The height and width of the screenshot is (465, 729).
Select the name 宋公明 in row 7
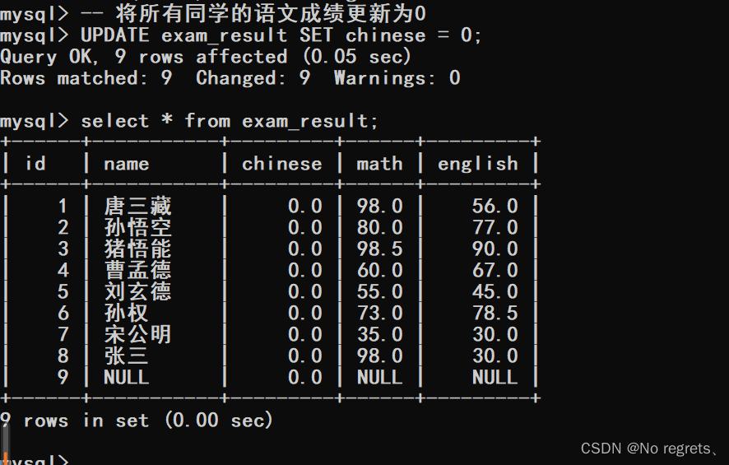137,334
